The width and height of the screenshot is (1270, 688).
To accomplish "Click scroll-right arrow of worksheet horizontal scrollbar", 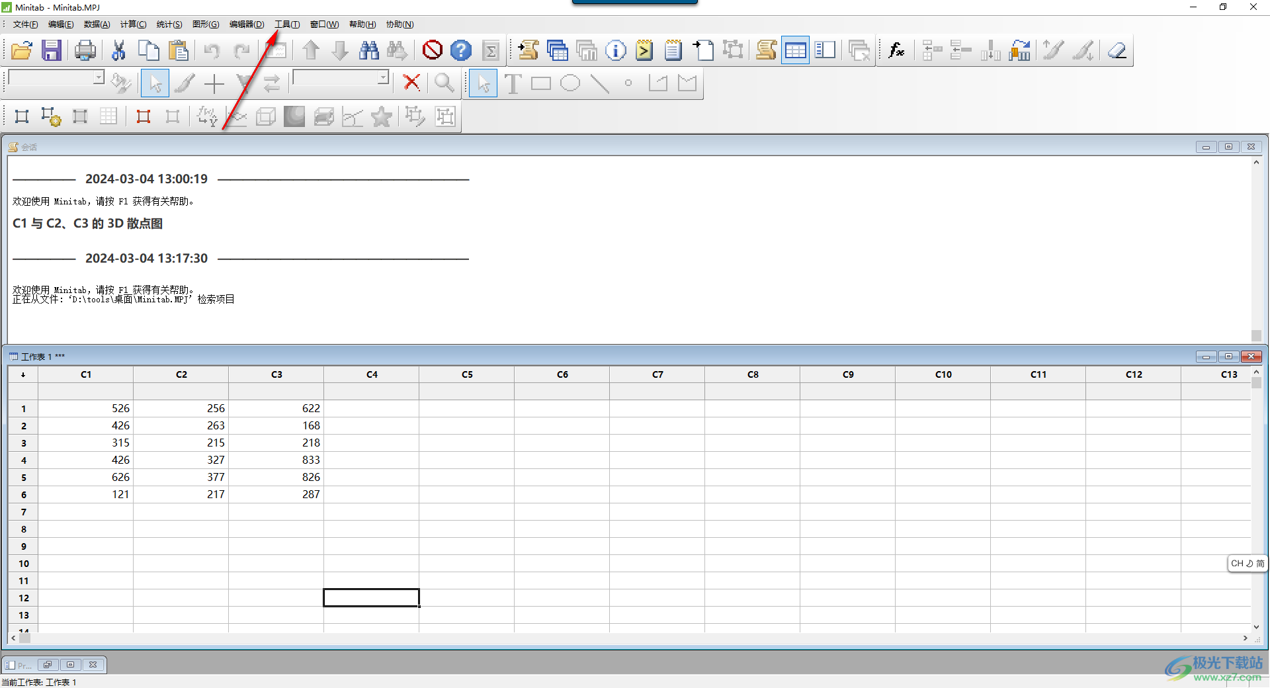I will pyautogui.click(x=1246, y=638).
